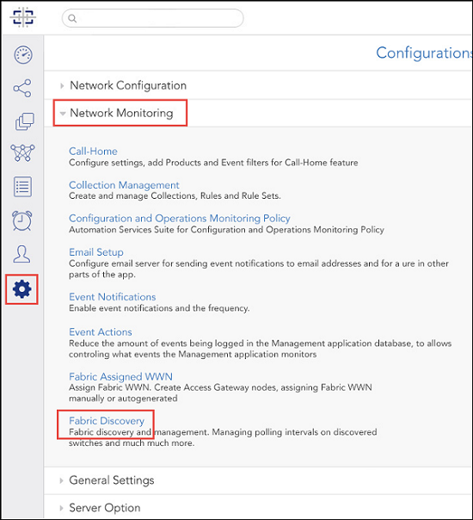Open the settings gear icon in sidebar

pyautogui.click(x=21, y=289)
